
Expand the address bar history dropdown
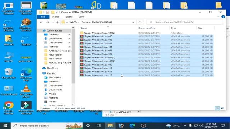pyautogui.click(x=133, y=22)
